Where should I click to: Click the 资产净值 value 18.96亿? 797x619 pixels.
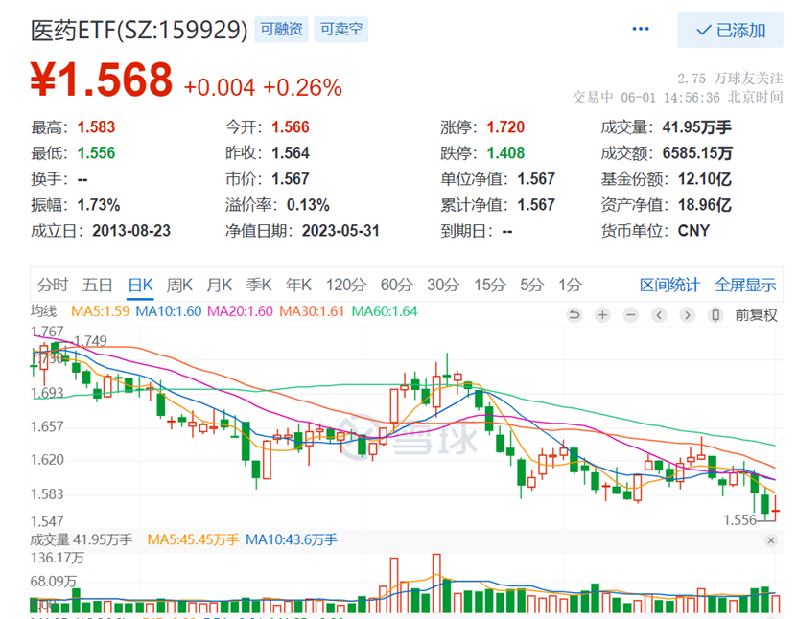coord(705,205)
